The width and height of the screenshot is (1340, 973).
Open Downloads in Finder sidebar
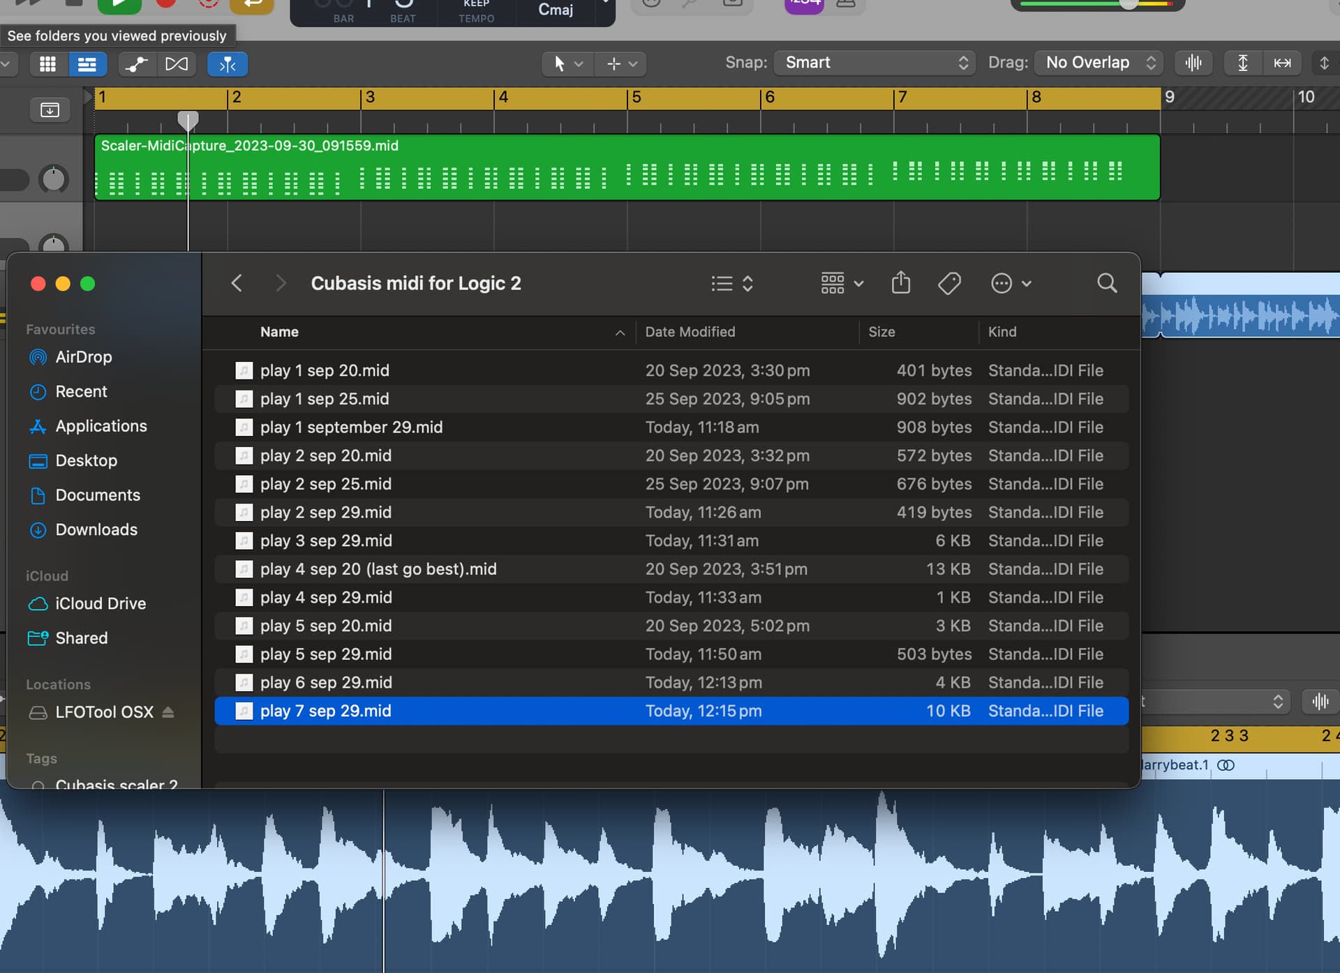coord(96,529)
